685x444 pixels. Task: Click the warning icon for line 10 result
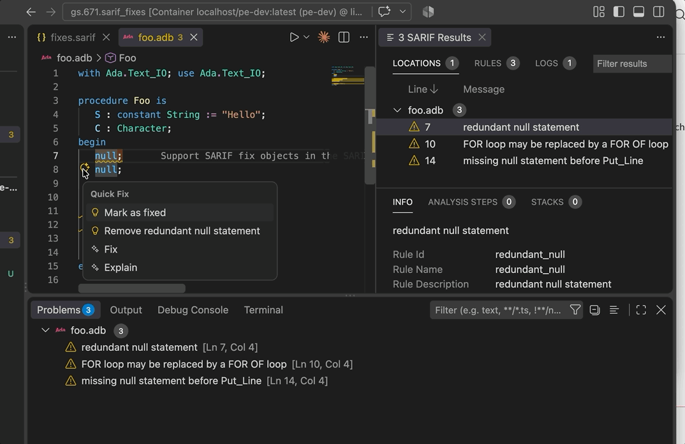coord(414,144)
